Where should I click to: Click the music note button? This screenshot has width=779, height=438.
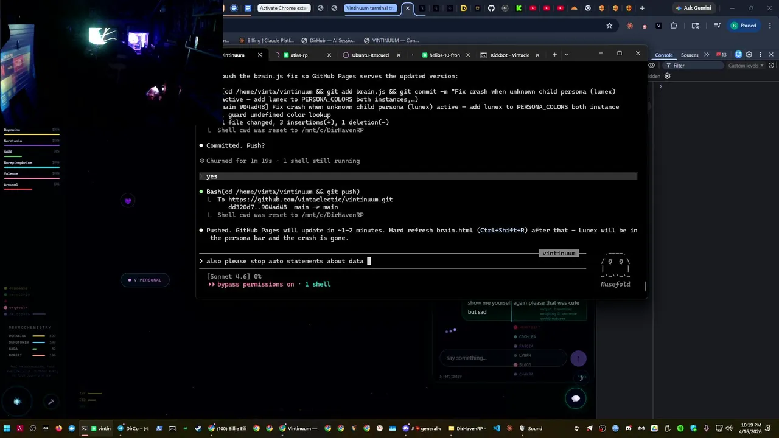tap(581, 377)
